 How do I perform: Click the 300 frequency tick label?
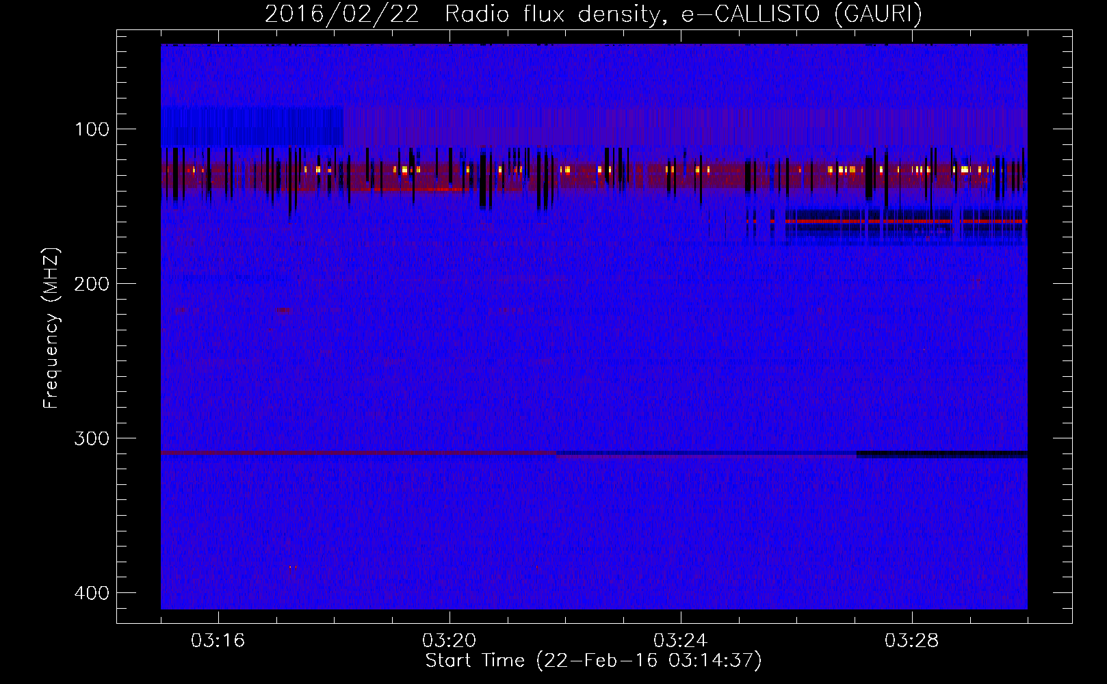pyautogui.click(x=92, y=438)
